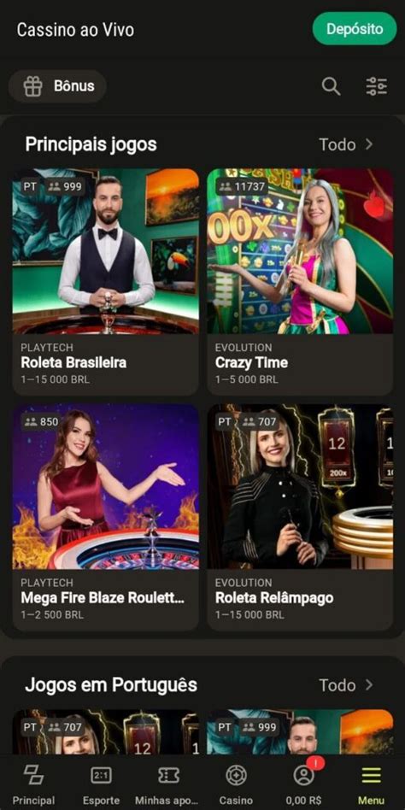Click the green Depósito button

[x=355, y=28]
